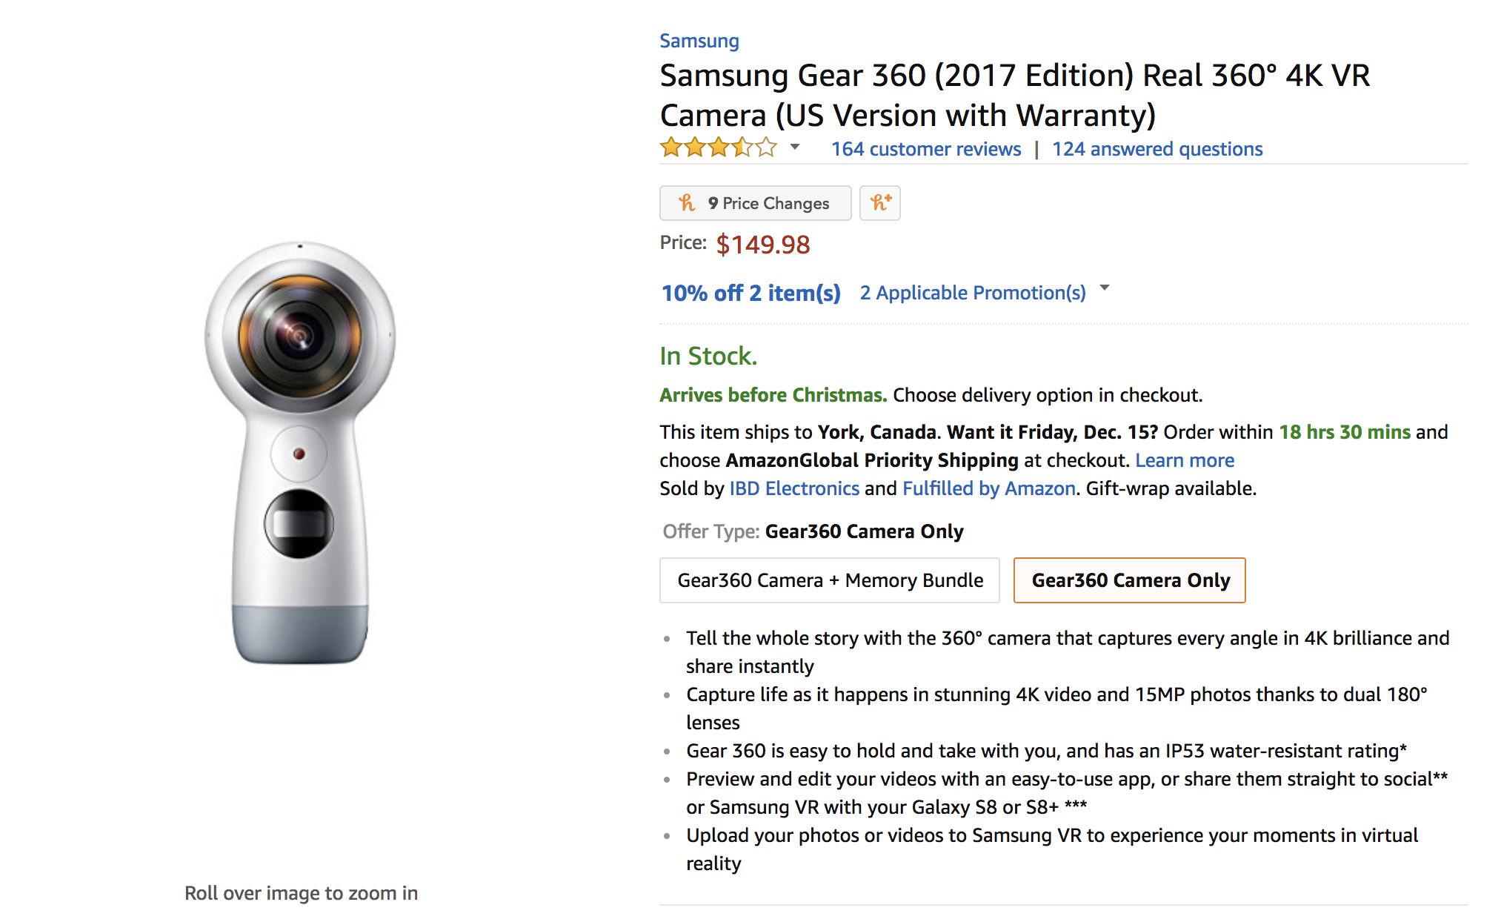Click the In Stock availability text
The width and height of the screenshot is (1501, 922).
tap(708, 356)
